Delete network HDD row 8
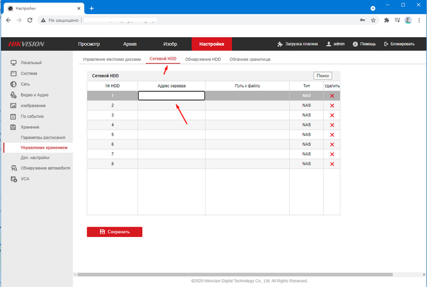This screenshot has width=427, height=287. [332, 164]
